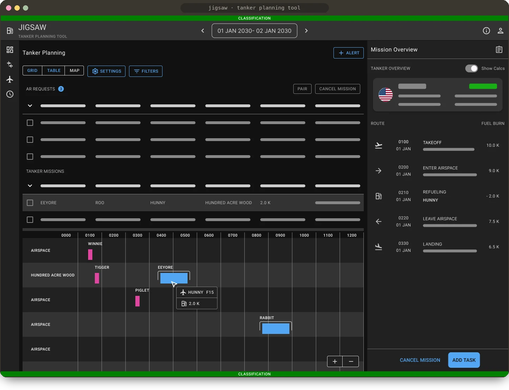Select the WINNIE pink timeline marker
Image resolution: width=509 pixels, height=390 pixels.
click(90, 255)
